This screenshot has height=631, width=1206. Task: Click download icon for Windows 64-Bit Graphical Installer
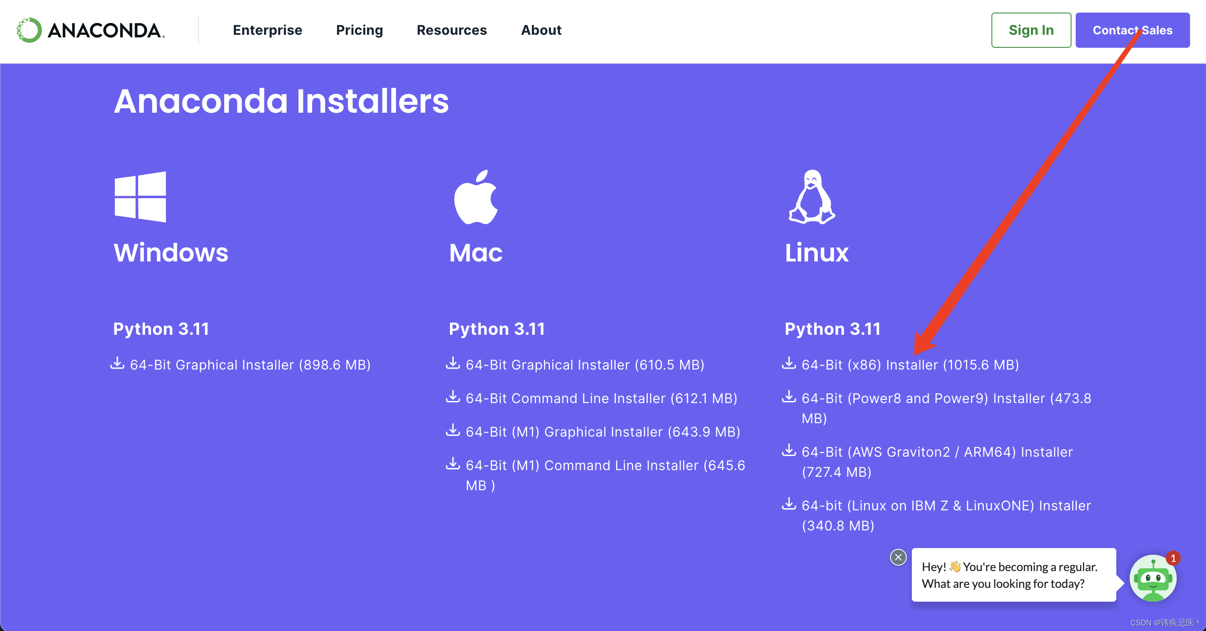click(117, 363)
